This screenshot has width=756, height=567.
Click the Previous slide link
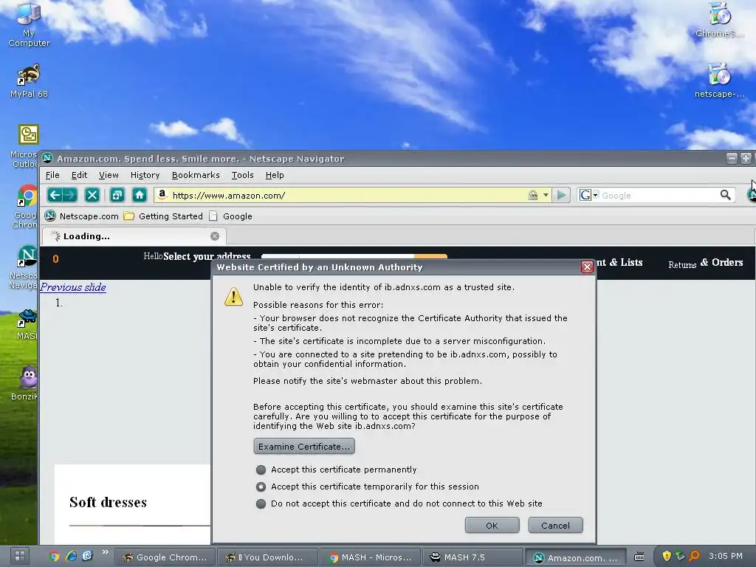73,287
